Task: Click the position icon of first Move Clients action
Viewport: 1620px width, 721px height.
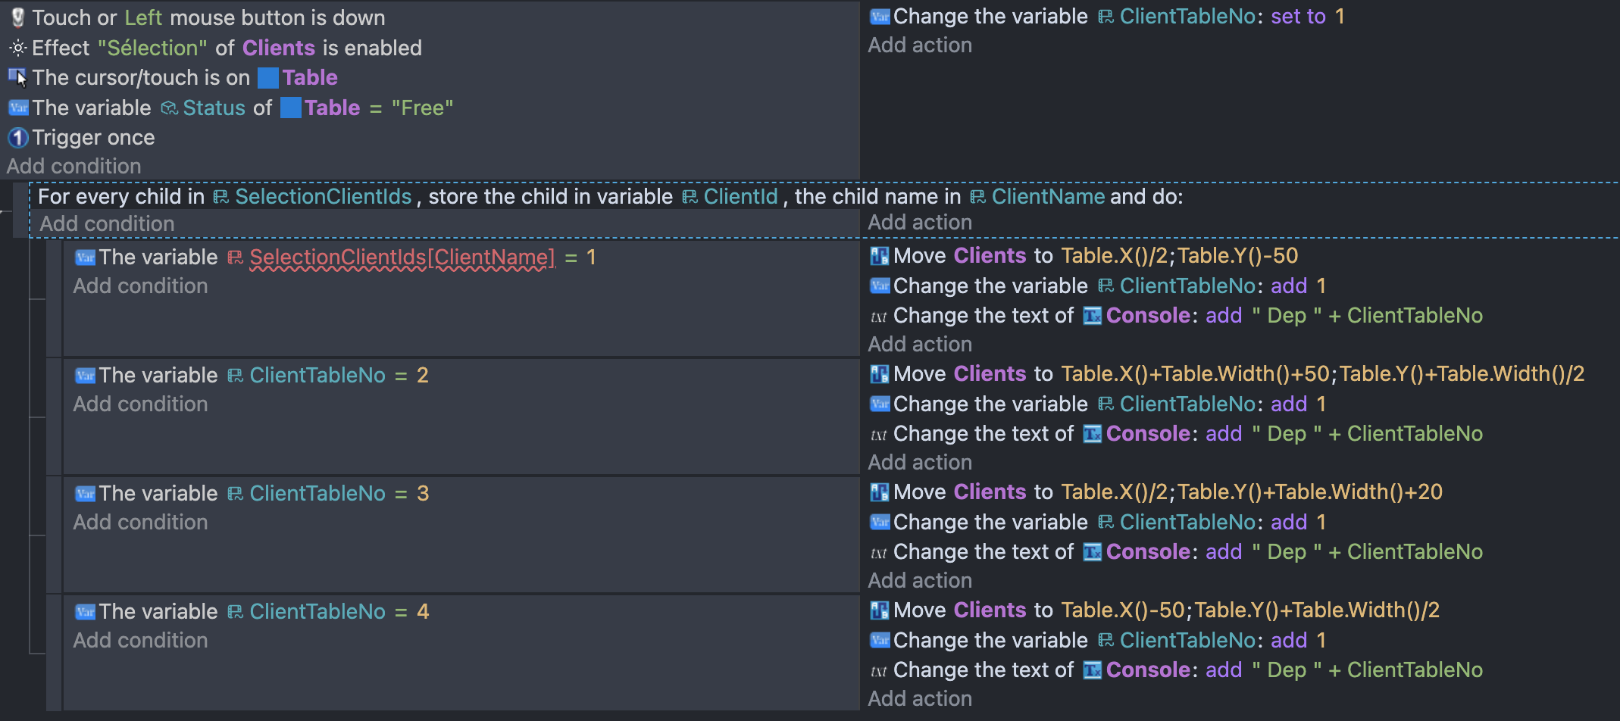Action: click(x=880, y=256)
